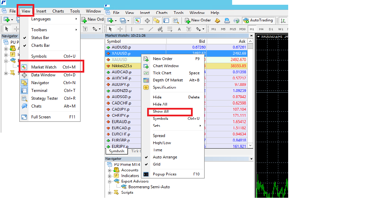366x211 pixels.
Task: Toggle the Market Watch toolbar icon
Action: tap(138, 20)
